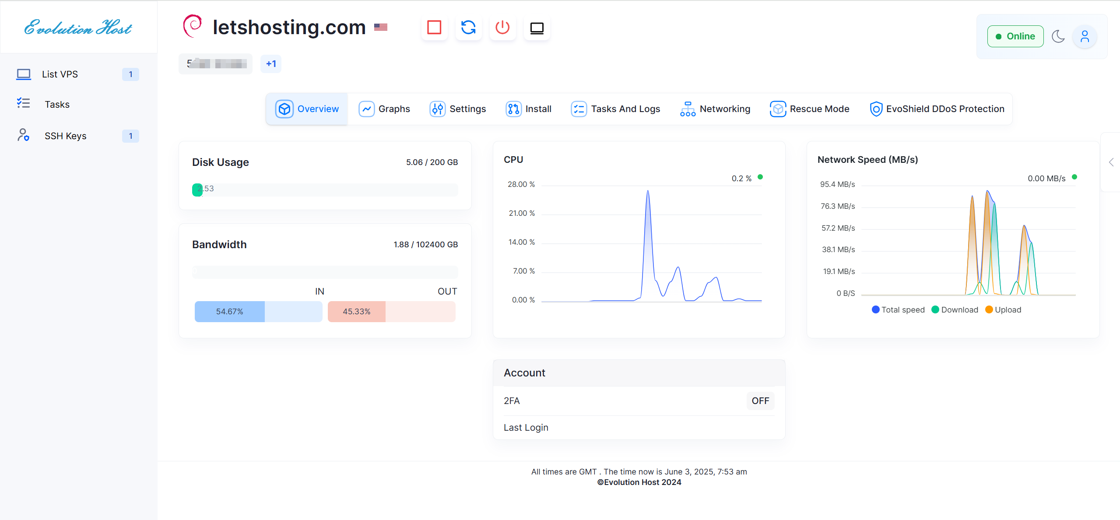1120x520 pixels.
Task: Show the +1 additional IP badge
Action: point(271,64)
